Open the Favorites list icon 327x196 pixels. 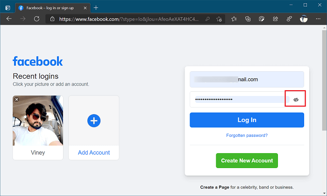tap(234, 19)
